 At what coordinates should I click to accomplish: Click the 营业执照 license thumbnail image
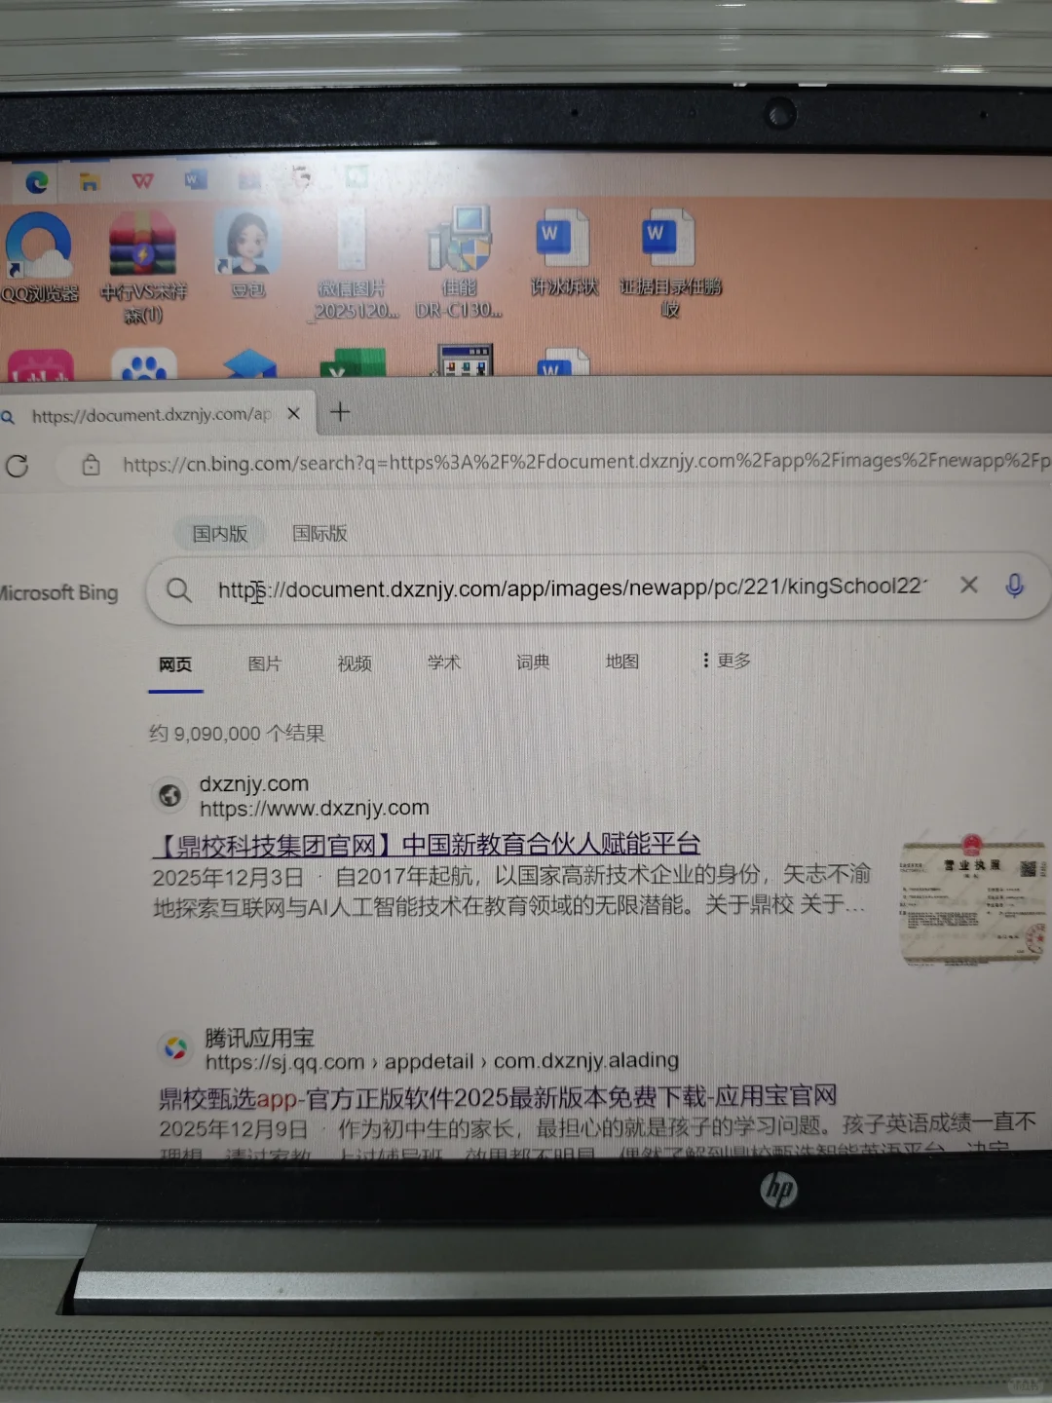(972, 900)
